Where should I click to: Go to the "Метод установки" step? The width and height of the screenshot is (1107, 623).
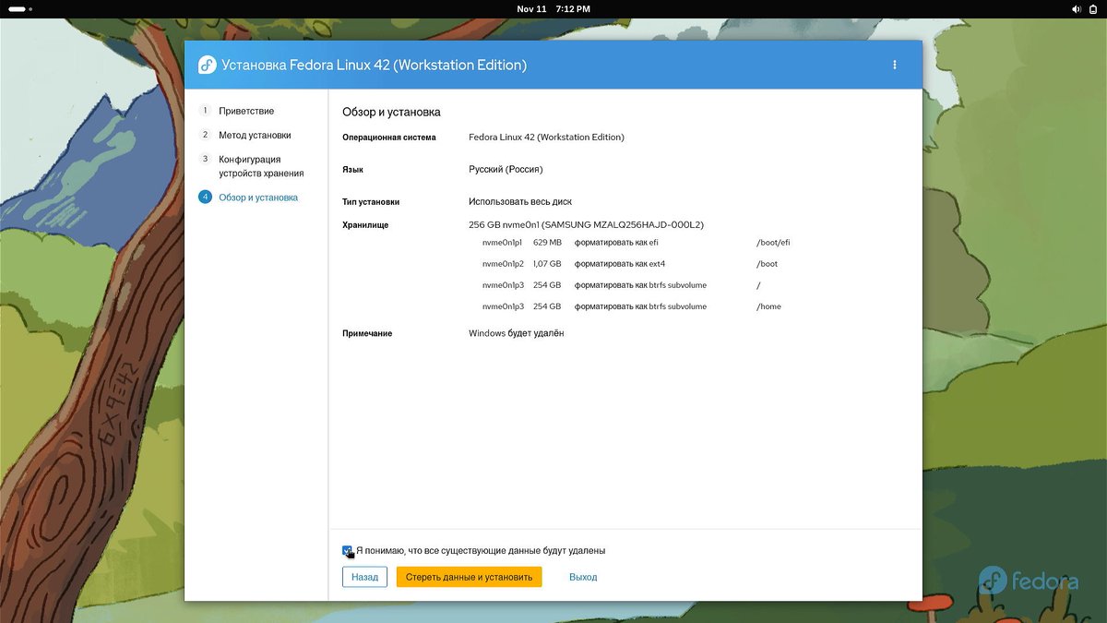coord(255,135)
